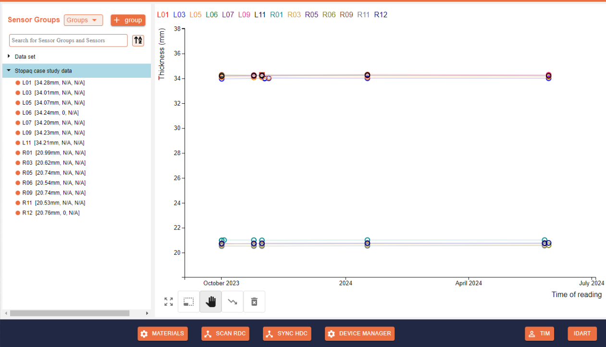The height and width of the screenshot is (347, 606).
Task: Toggle the L09 legend series
Action: (x=244, y=15)
